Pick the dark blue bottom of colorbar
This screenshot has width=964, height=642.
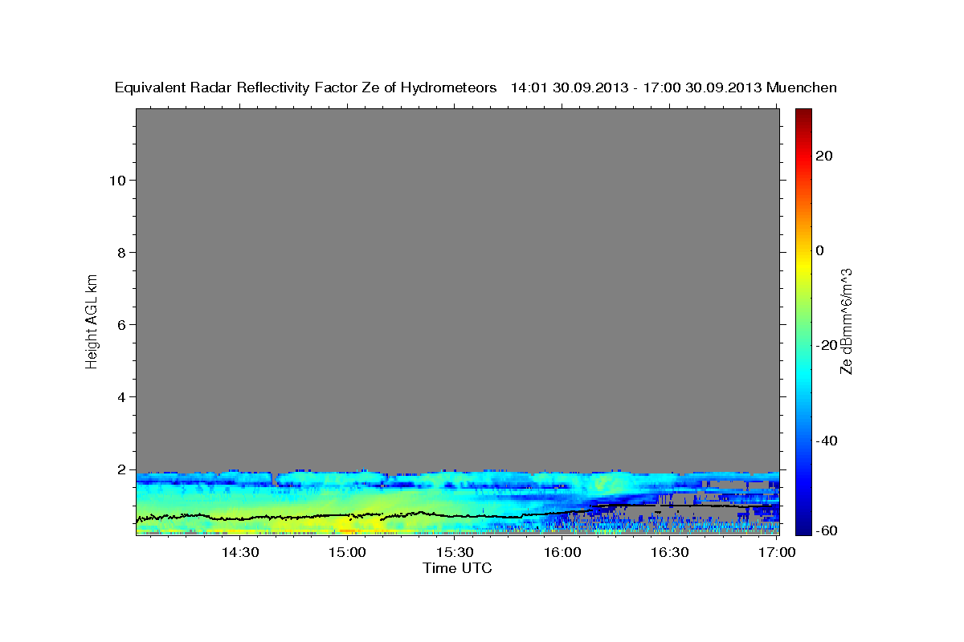pos(803,528)
